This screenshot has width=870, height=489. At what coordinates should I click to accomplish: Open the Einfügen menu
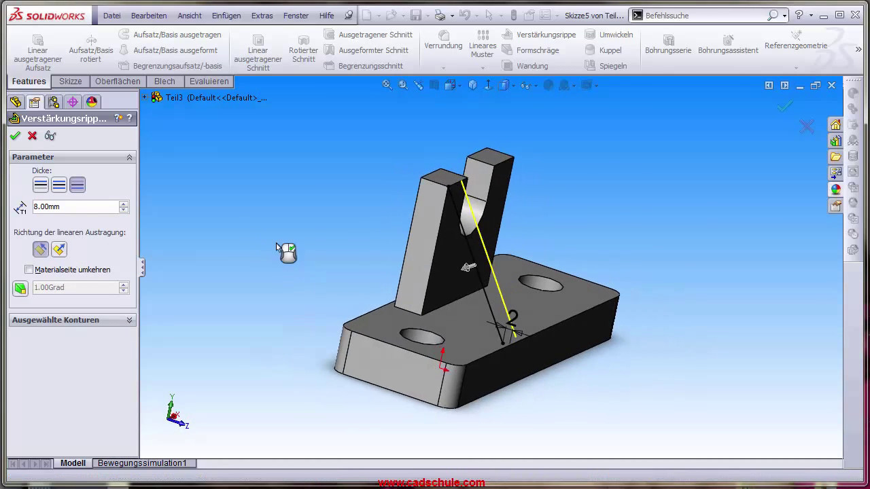226,16
